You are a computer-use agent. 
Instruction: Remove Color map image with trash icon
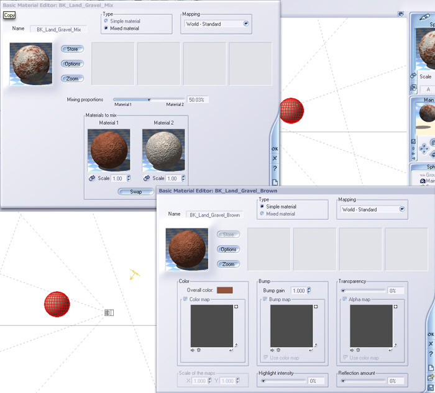tap(199, 350)
